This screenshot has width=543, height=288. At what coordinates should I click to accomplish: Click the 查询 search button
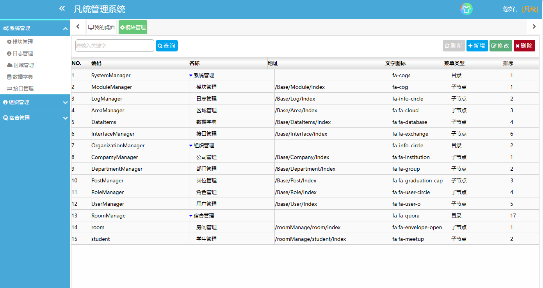tap(167, 46)
